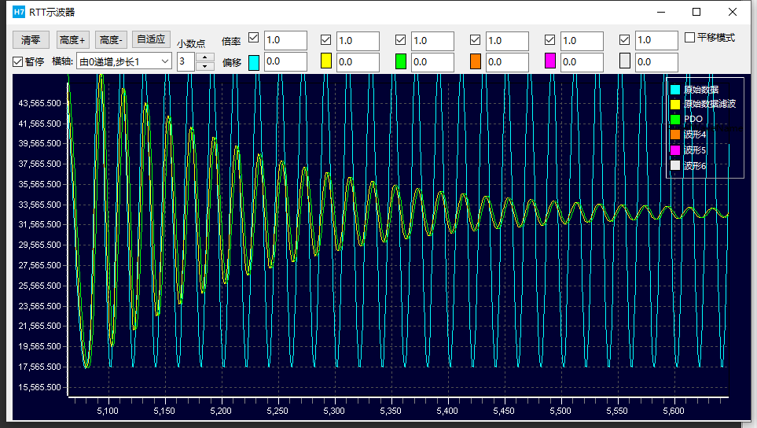Click the 高度+ button
757x428 pixels.
[74, 40]
